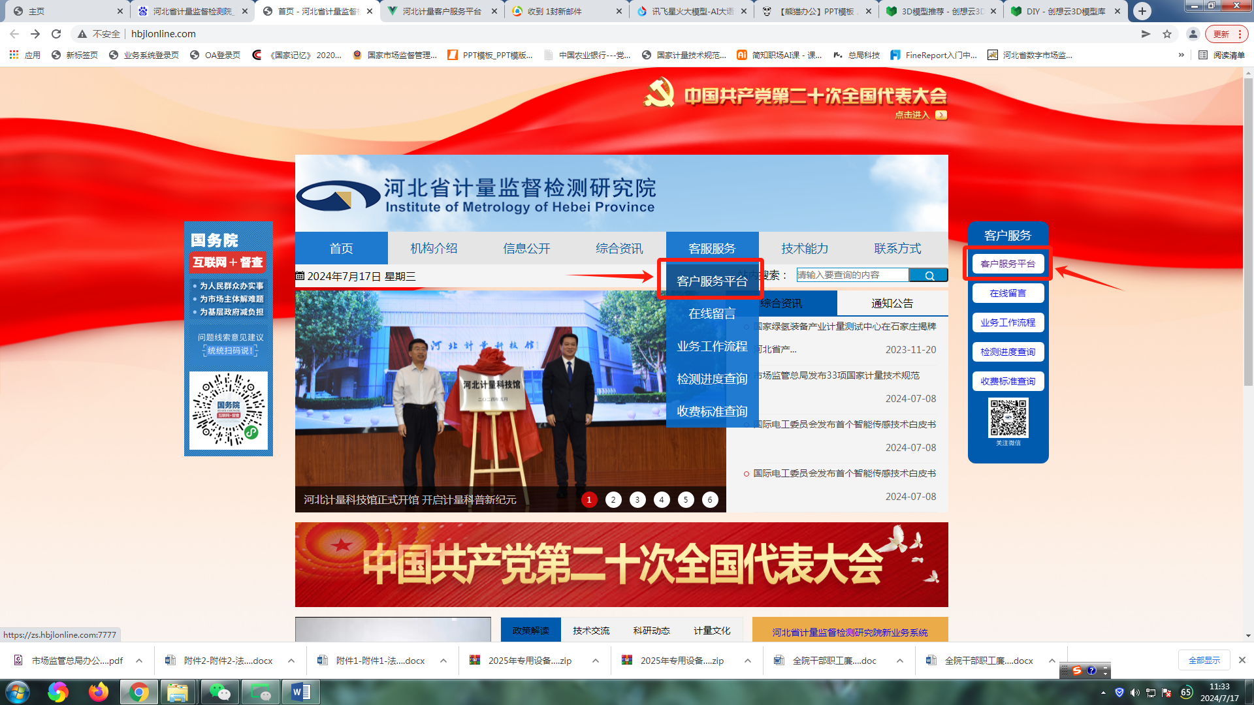Click the bookmark star icon
Image resolution: width=1254 pixels, height=705 pixels.
coord(1167,34)
